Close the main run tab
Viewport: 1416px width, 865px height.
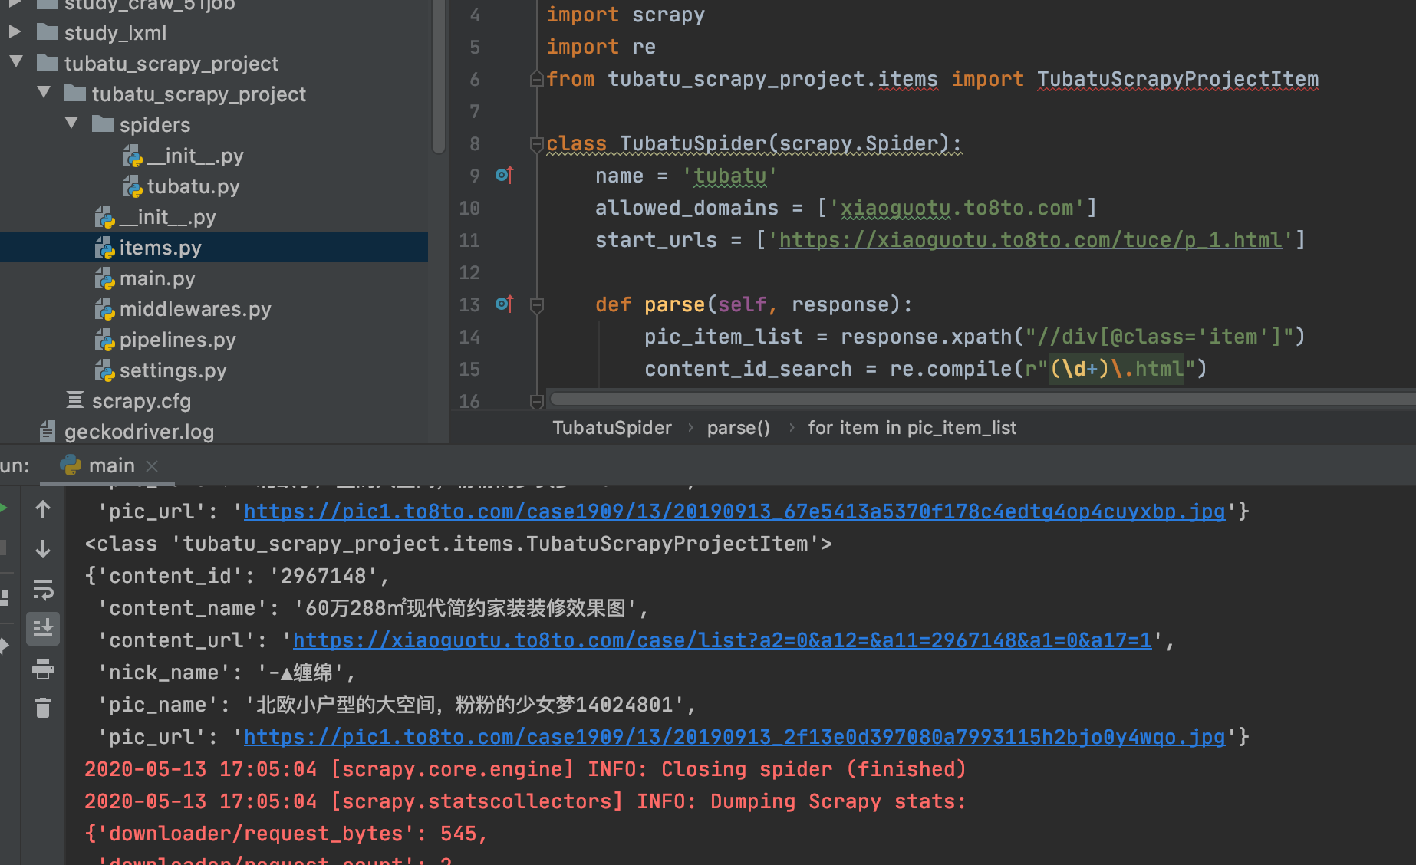pos(152,465)
